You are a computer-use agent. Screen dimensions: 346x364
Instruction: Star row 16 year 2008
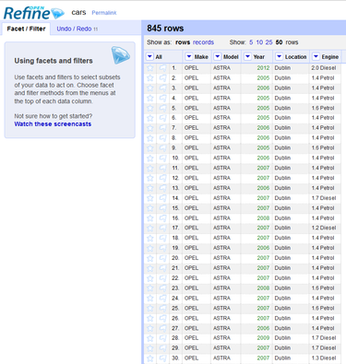(150, 218)
